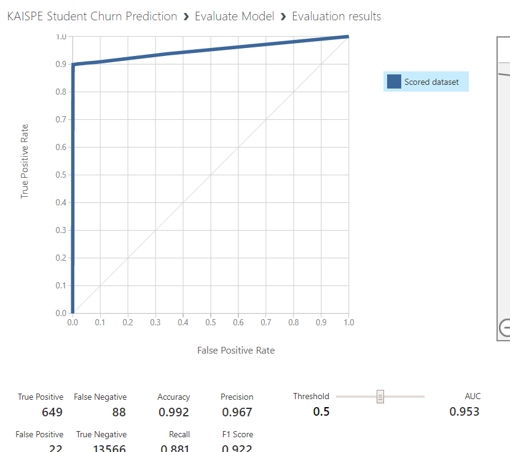This screenshot has width=510, height=452.
Task: Click the slider track left of handle
Action: (x=355, y=397)
